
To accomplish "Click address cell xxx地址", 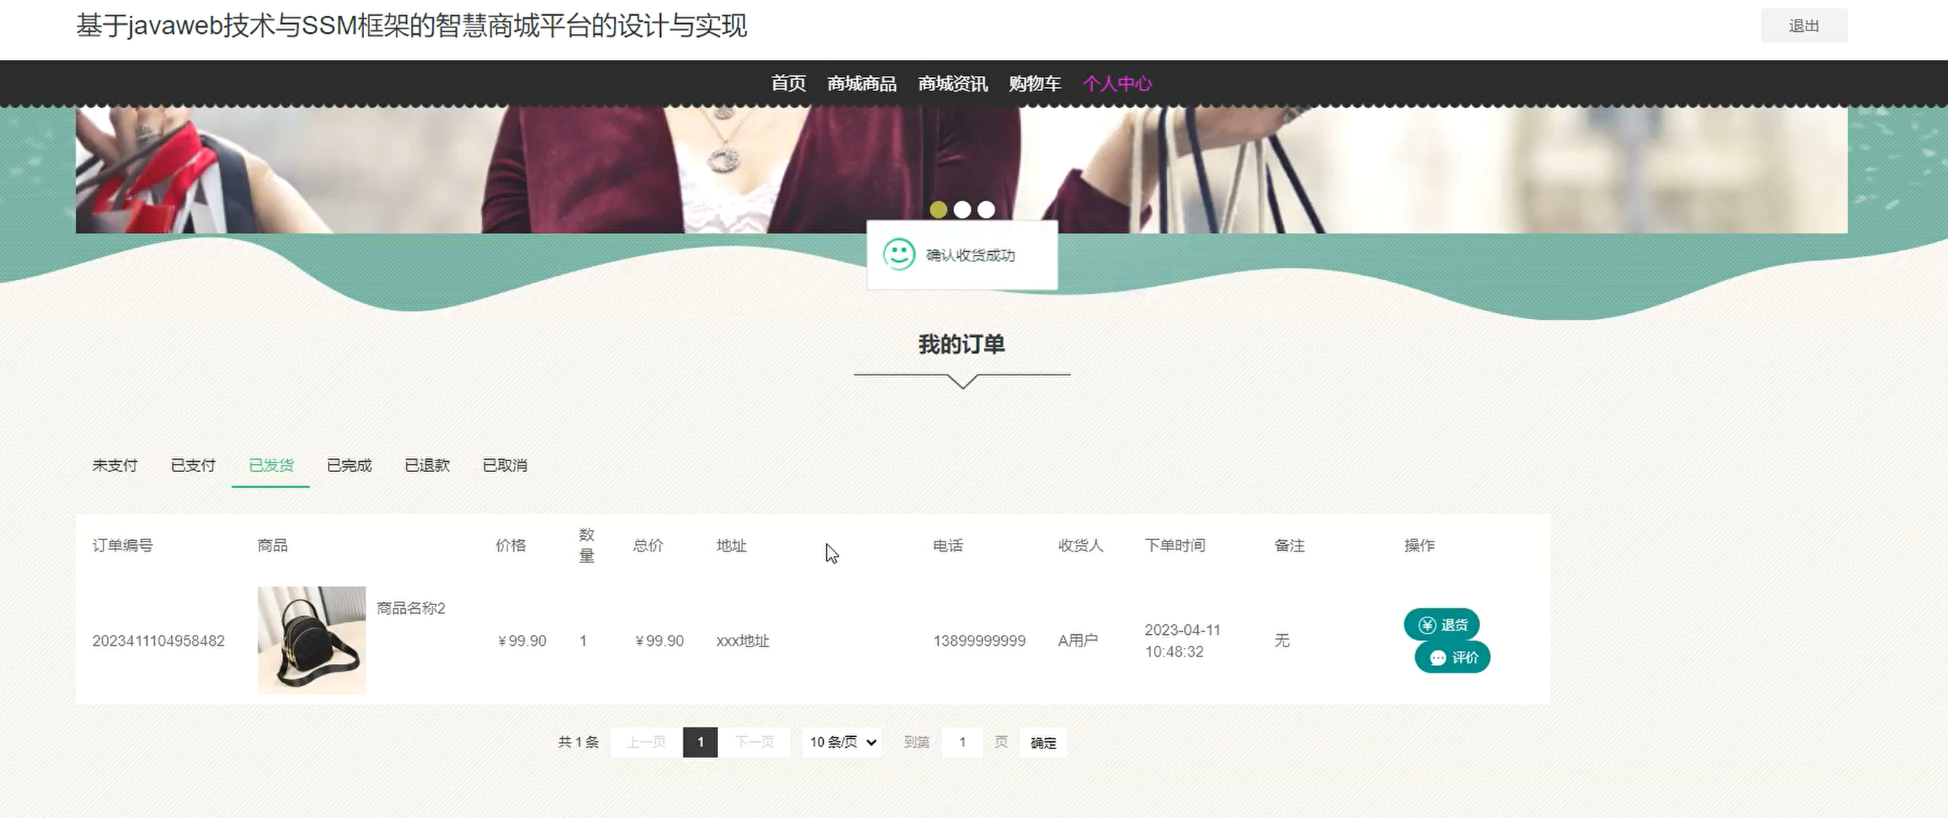I will [743, 641].
